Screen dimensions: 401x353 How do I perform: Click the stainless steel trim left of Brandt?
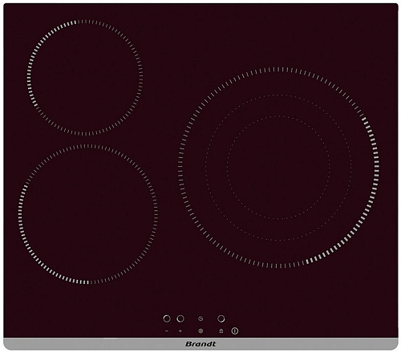(94, 344)
